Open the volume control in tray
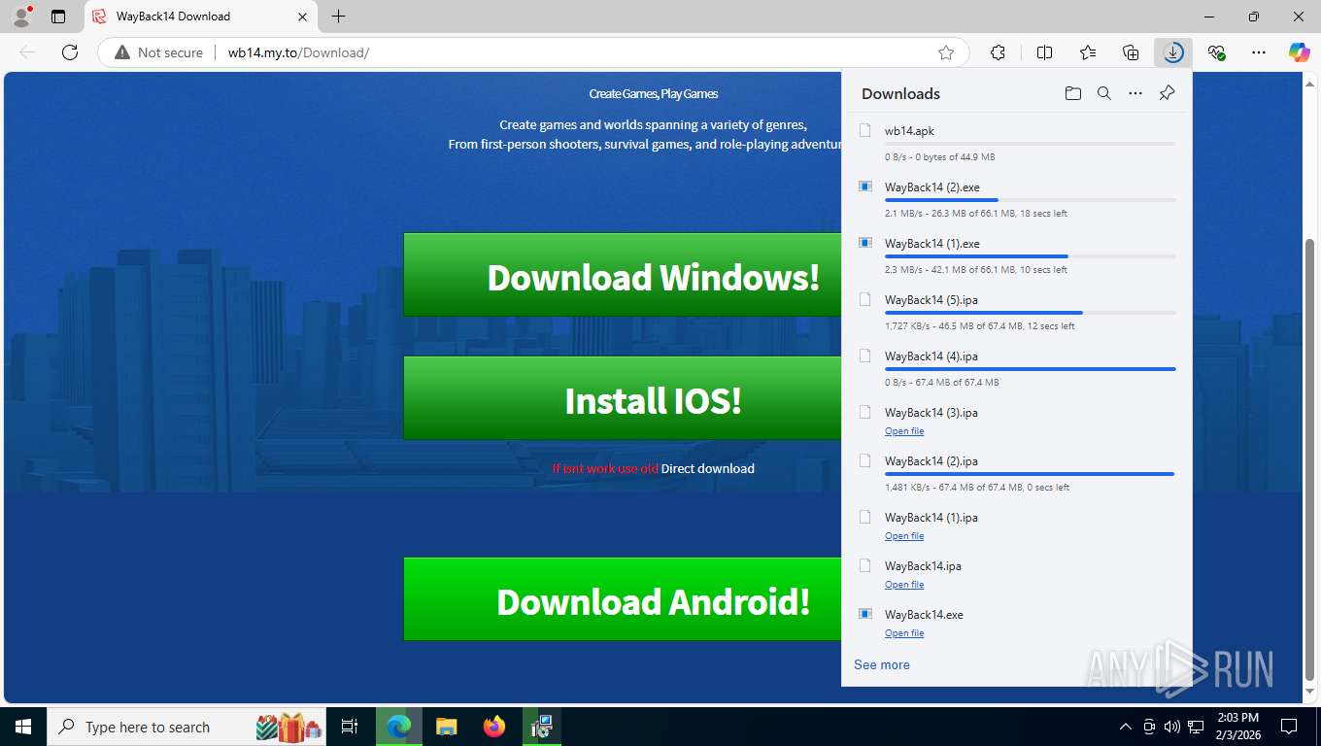The width and height of the screenshot is (1321, 746). [x=1171, y=727]
